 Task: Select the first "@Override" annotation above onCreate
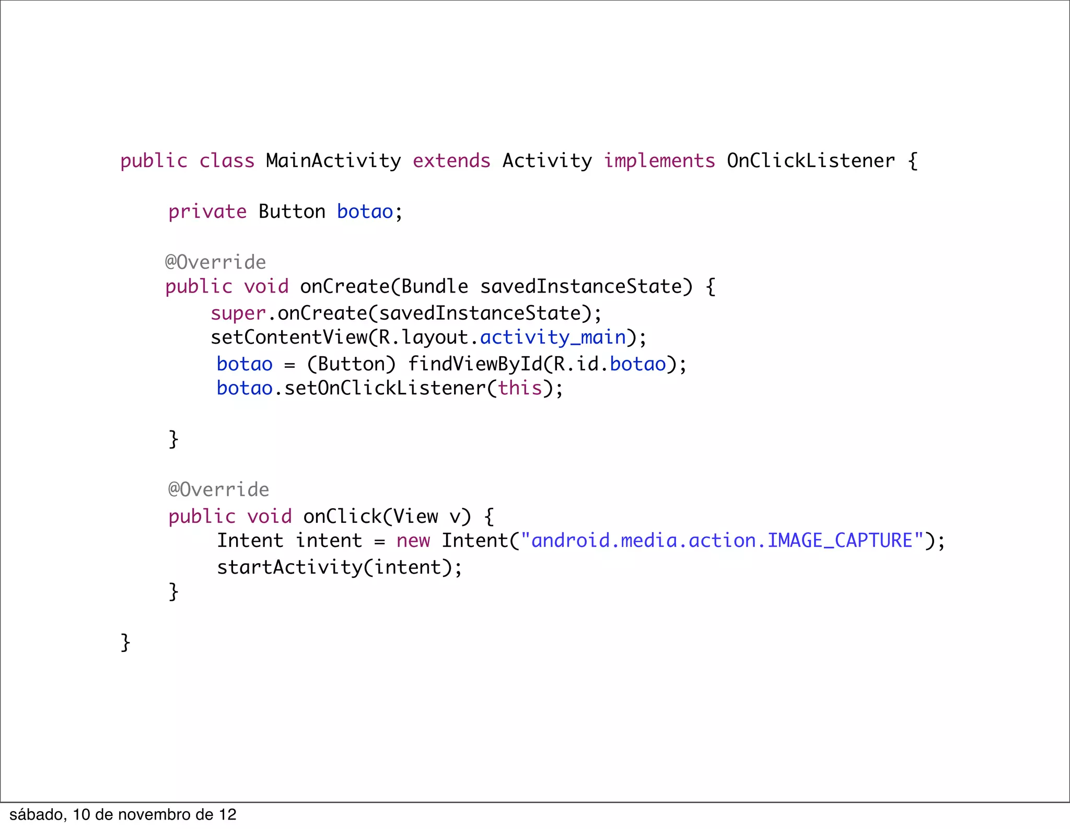click(216, 262)
